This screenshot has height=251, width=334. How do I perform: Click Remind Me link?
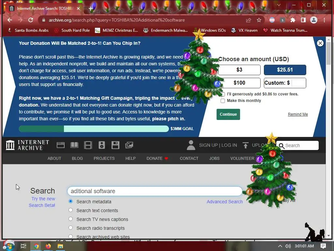pos(298,114)
